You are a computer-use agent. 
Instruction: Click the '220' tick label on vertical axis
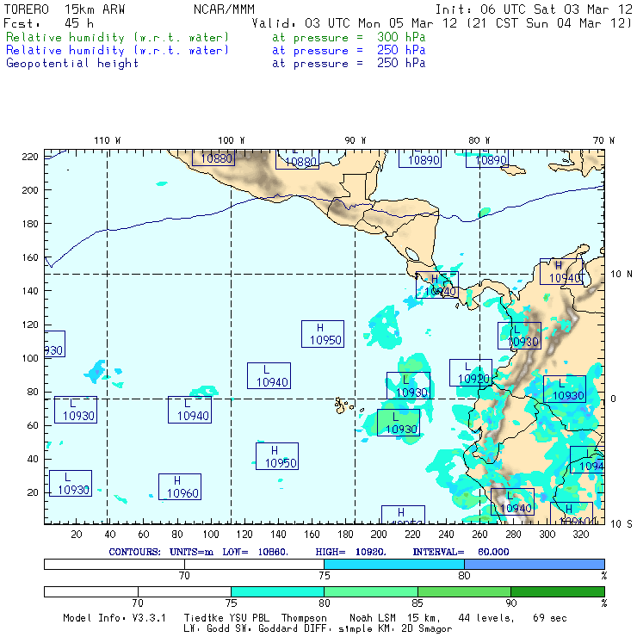click(30, 157)
